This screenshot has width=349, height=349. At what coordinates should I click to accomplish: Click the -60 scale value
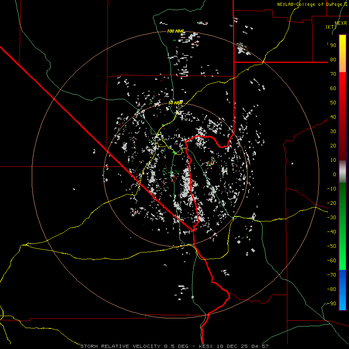pyautogui.click(x=332, y=261)
